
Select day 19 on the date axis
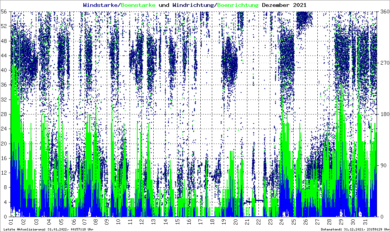point(224,221)
